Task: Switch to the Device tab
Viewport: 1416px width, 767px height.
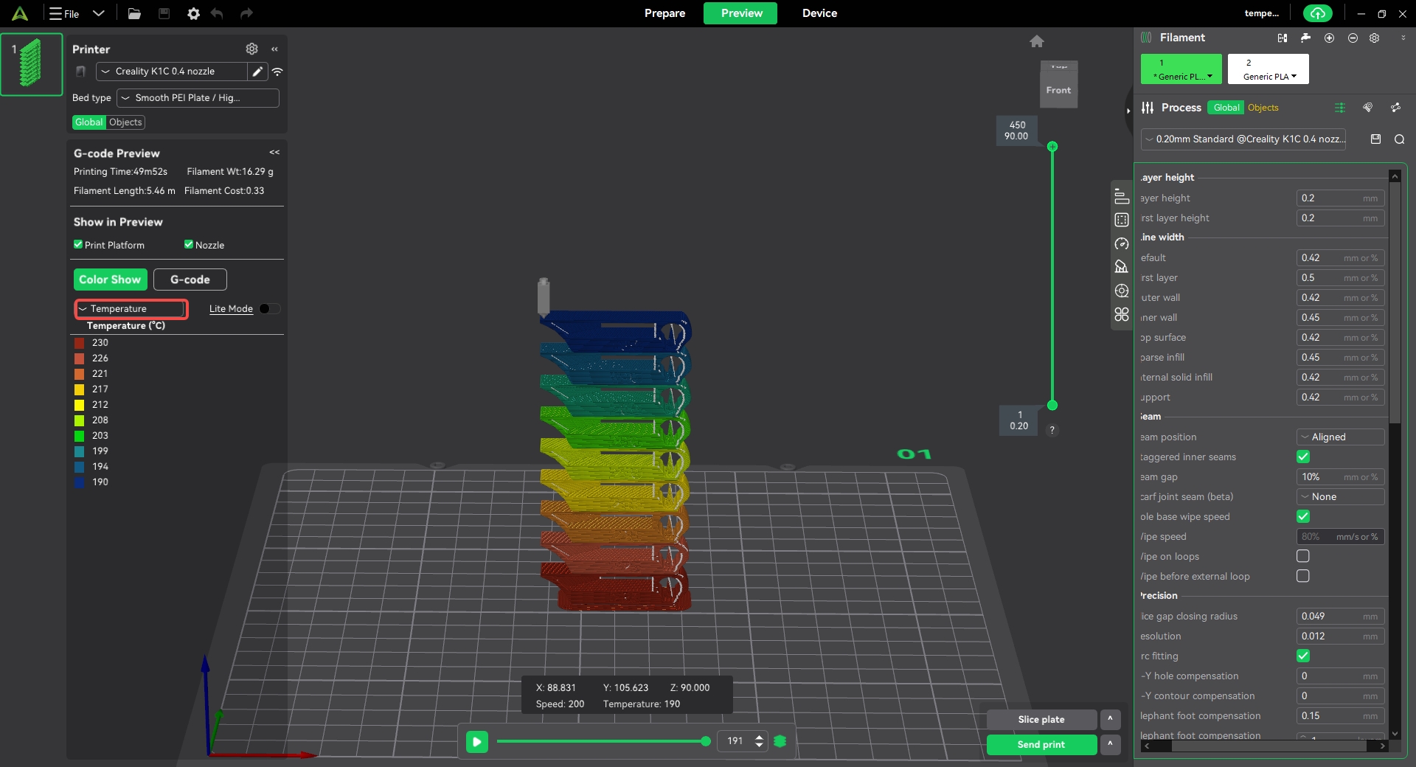Action: click(819, 13)
